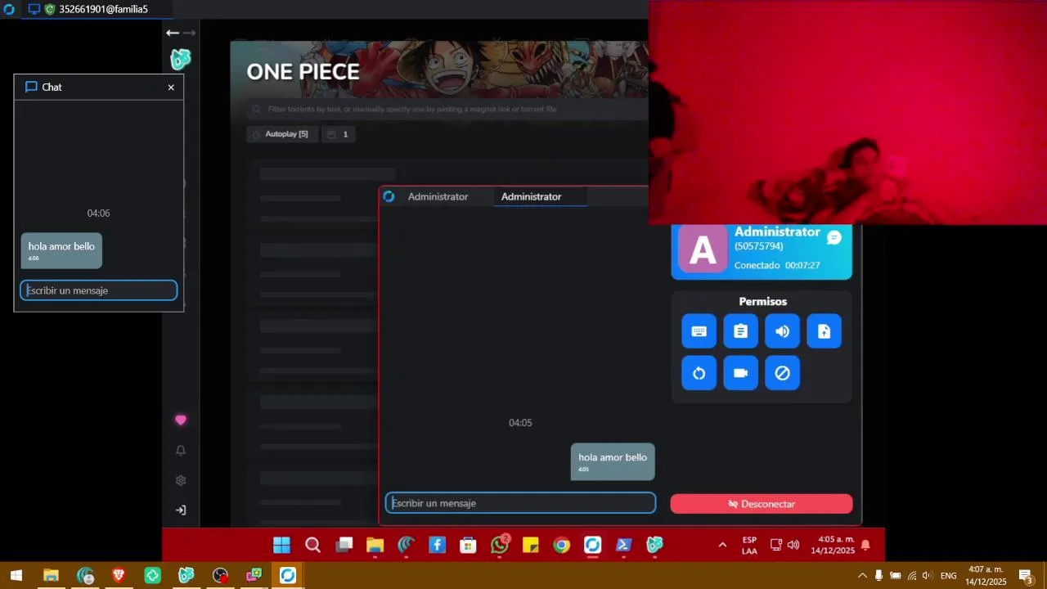Image resolution: width=1047 pixels, height=589 pixels.
Task: Click the ENG language indicator
Action: (948, 576)
